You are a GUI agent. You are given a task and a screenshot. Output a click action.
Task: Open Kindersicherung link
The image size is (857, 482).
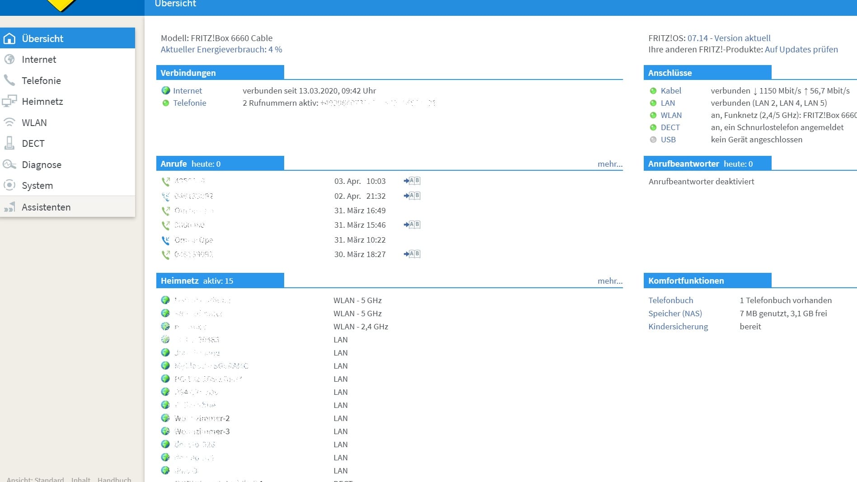(x=678, y=327)
